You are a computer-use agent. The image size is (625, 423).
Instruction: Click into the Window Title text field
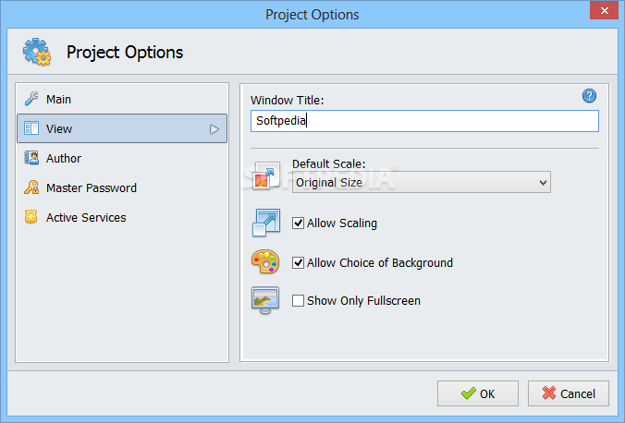point(424,121)
